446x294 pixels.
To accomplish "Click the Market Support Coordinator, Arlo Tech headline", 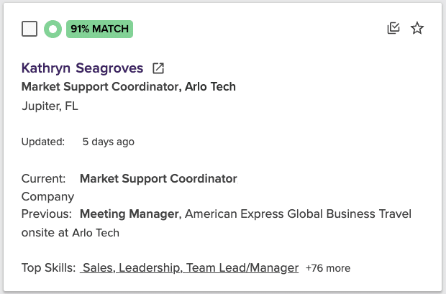I will coord(129,87).
